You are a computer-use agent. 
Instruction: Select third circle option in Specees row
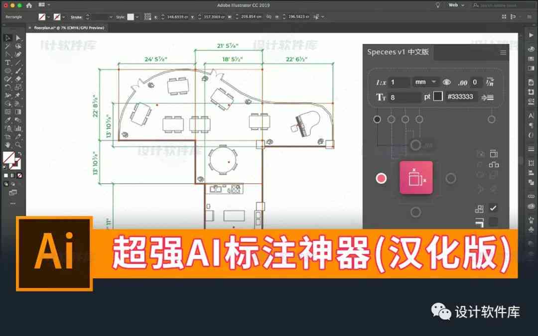click(405, 119)
